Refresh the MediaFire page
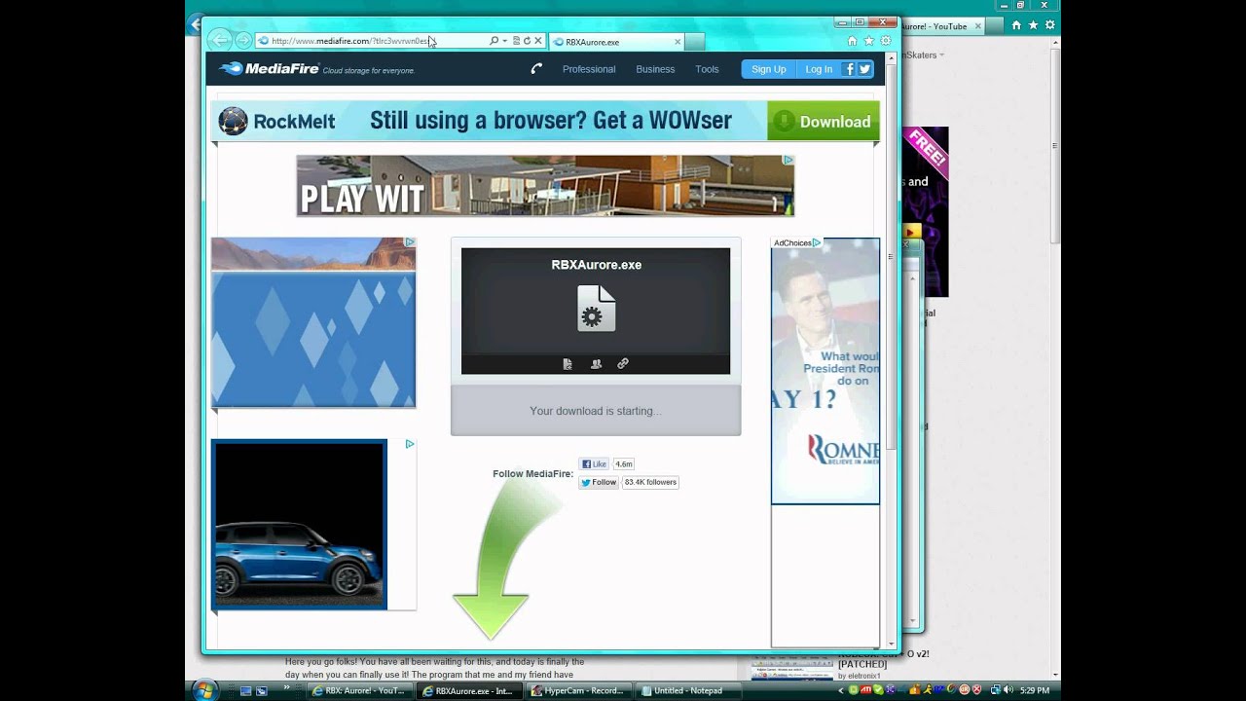 (x=528, y=41)
